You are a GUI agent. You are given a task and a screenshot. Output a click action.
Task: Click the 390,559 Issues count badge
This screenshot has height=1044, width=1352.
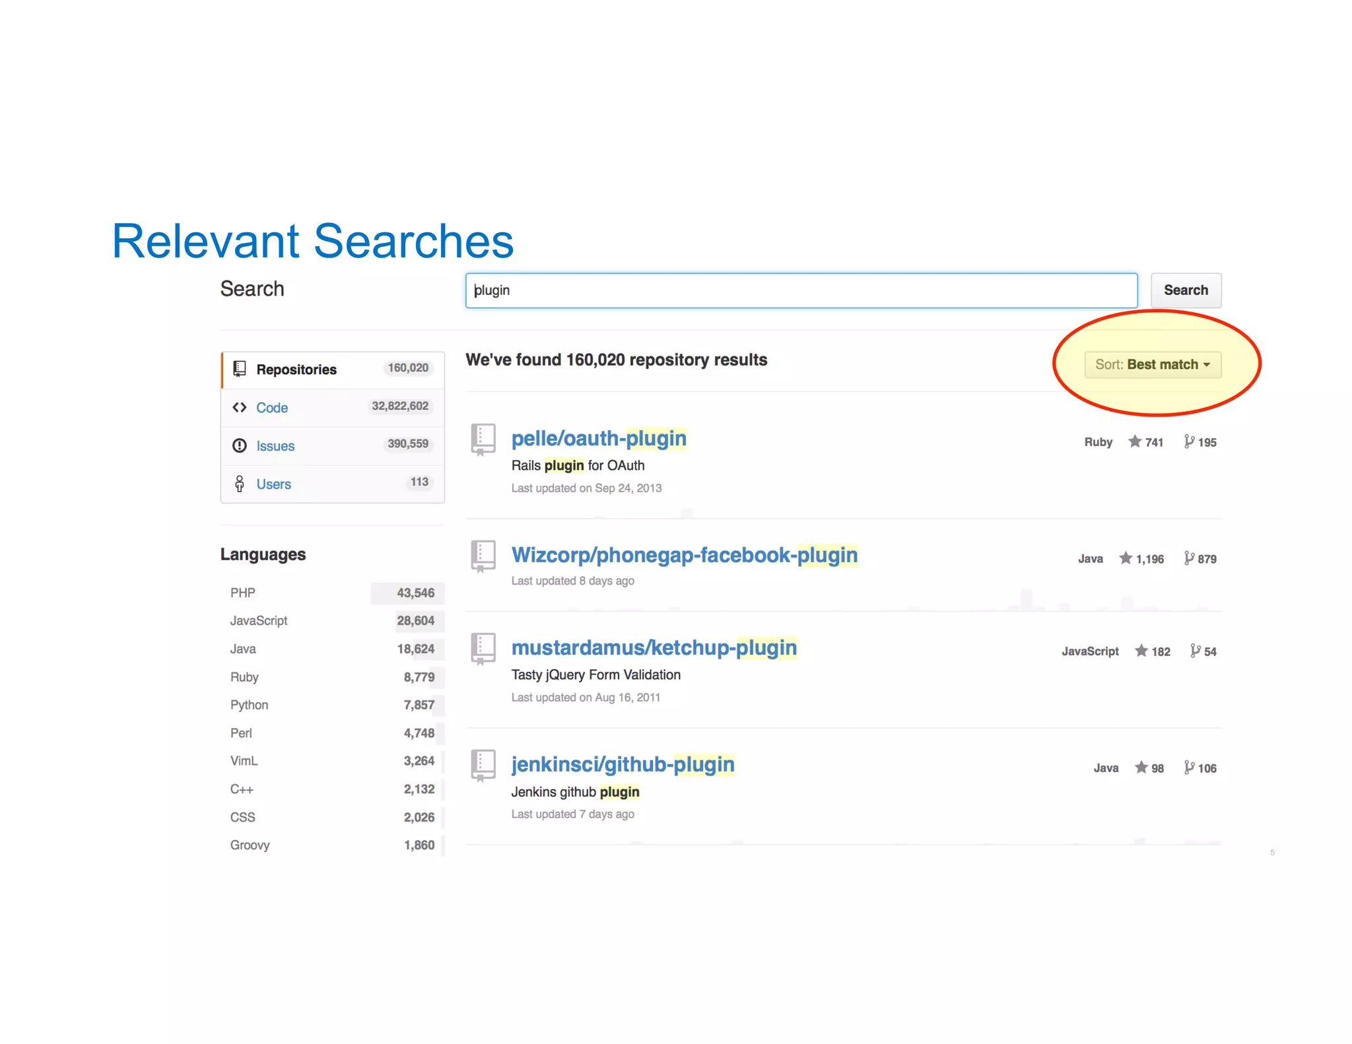coord(408,444)
